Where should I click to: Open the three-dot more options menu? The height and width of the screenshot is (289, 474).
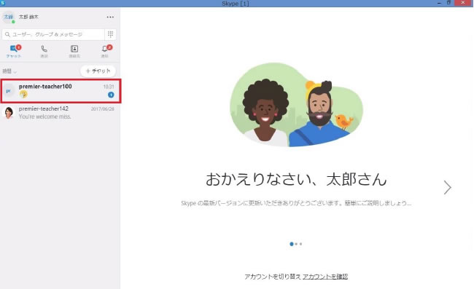coord(110,17)
